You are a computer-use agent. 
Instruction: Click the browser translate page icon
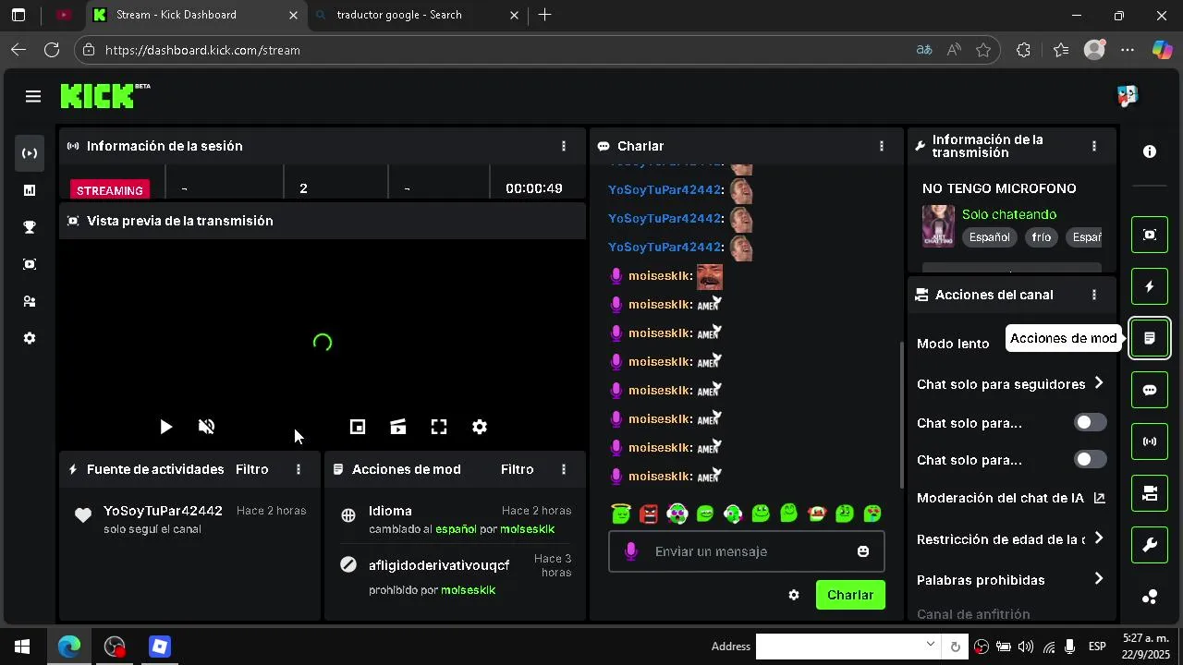click(923, 50)
